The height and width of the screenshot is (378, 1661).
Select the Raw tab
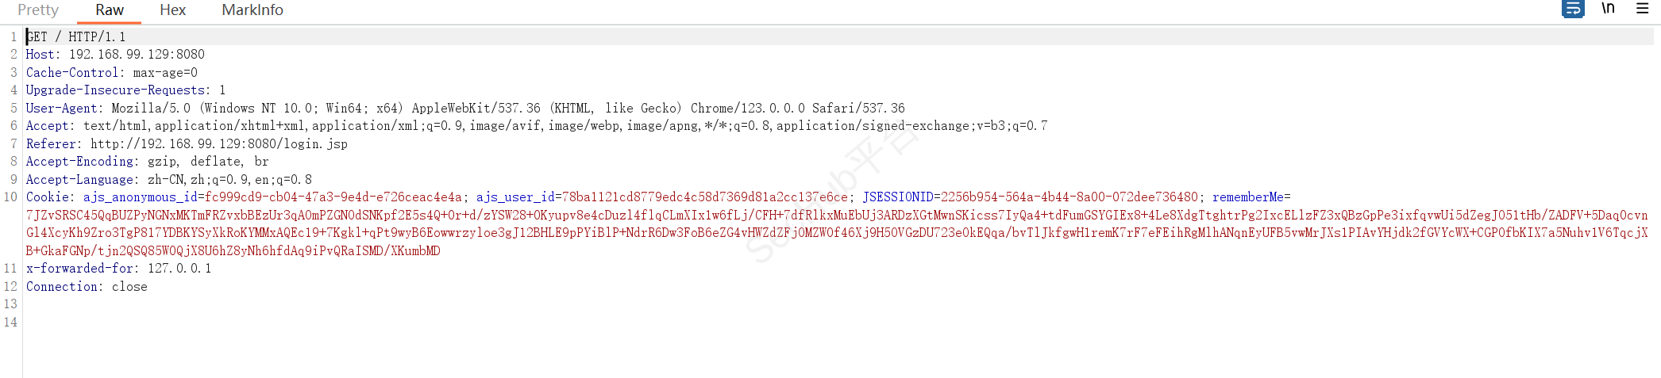click(110, 10)
